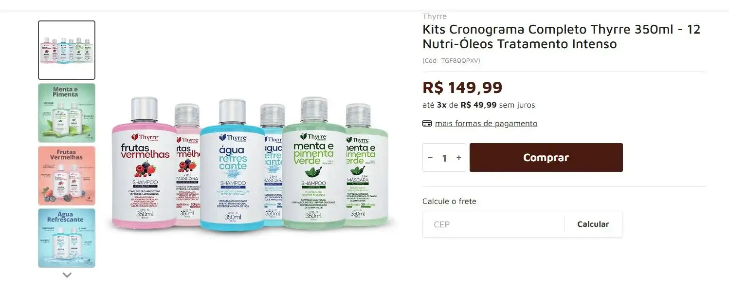Click the credit card payment icon
The width and height of the screenshot is (729, 296).
427,124
